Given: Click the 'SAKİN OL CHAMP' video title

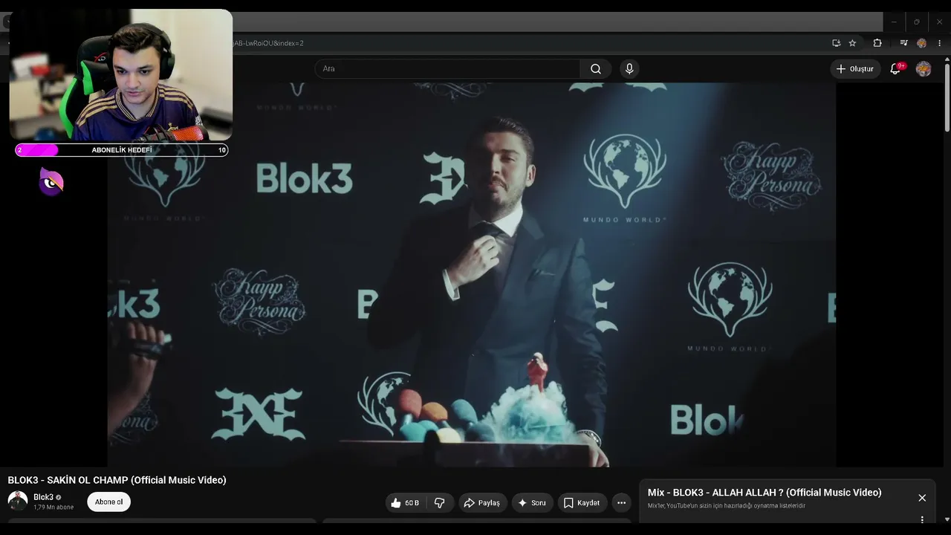Looking at the screenshot, I should (117, 480).
